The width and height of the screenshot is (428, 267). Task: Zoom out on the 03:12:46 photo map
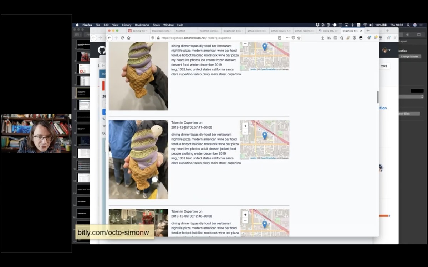pyautogui.click(x=245, y=221)
